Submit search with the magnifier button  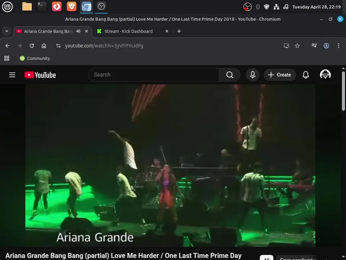(230, 75)
